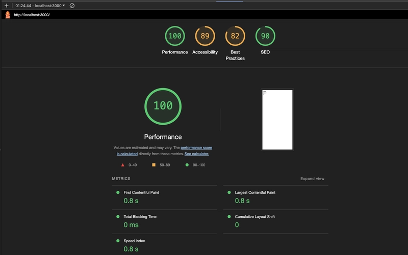The image size is (408, 255).
Task: Select the Cumulative Layout Shift metric
Action: click(276, 221)
